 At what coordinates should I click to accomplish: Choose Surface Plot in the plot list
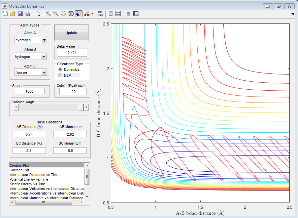pos(20,170)
